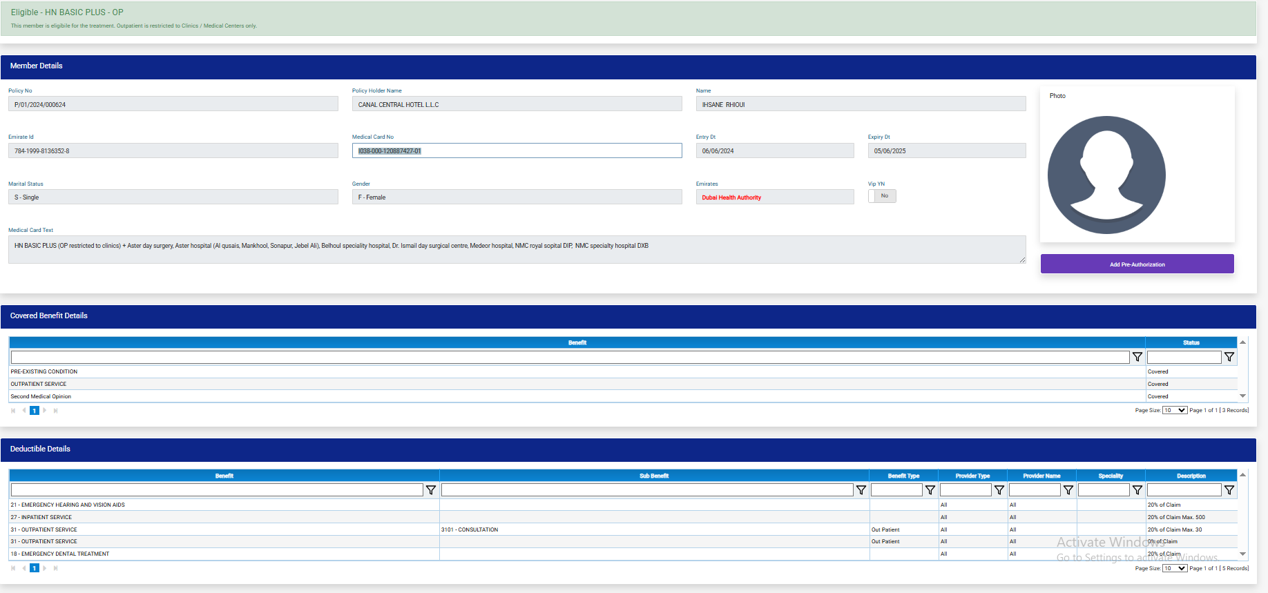The height and width of the screenshot is (593, 1268).
Task: Sort by the Status column header
Action: point(1191,342)
